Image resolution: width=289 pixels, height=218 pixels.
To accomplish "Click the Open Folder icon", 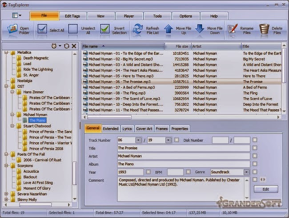I will (x=12, y=29).
